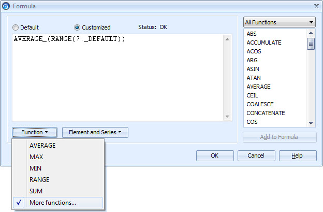Close the Formula dialog
The height and width of the screenshot is (212, 323).
pos(316,6)
